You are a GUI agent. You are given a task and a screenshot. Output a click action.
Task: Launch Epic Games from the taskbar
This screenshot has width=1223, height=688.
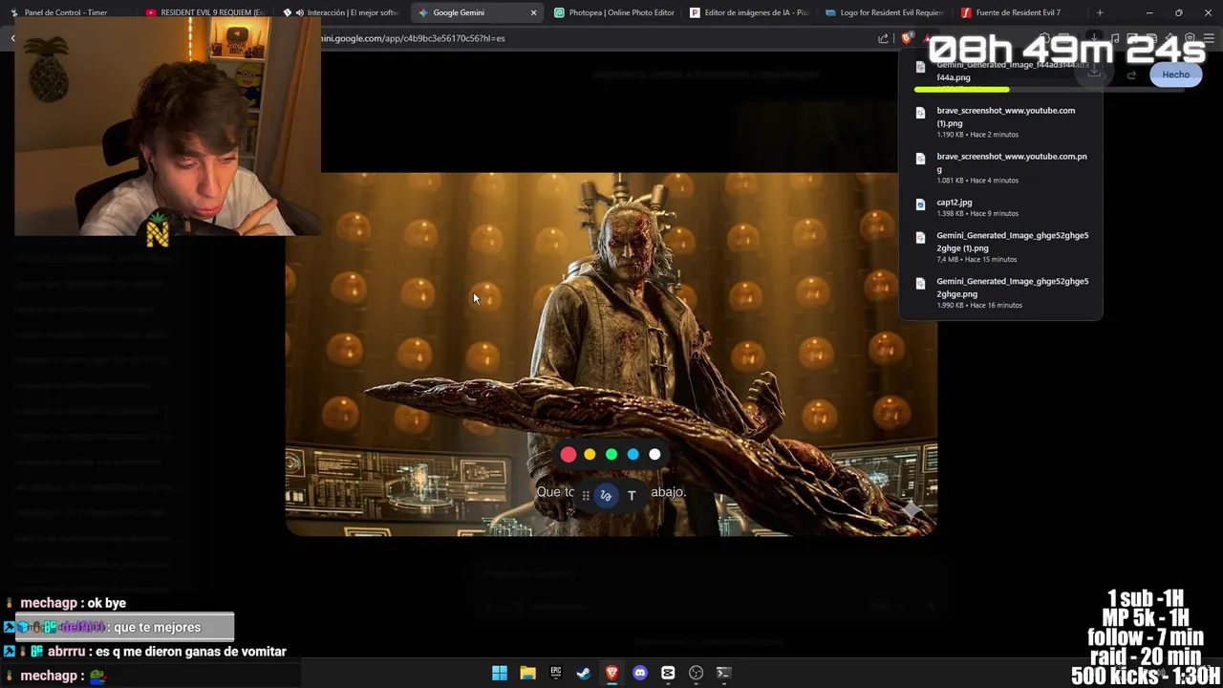555,673
